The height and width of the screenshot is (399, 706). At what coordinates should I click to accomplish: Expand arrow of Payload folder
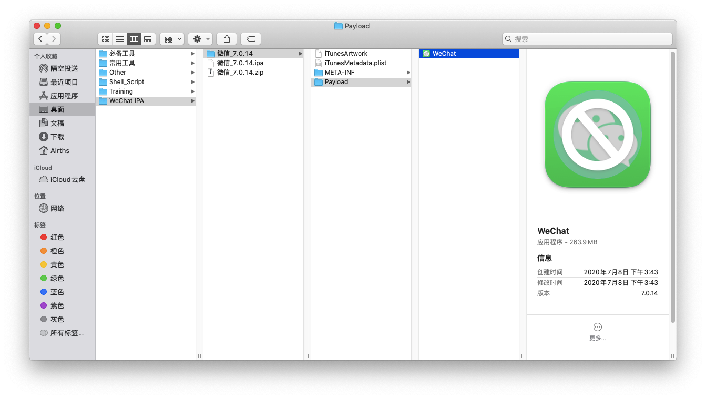point(408,82)
